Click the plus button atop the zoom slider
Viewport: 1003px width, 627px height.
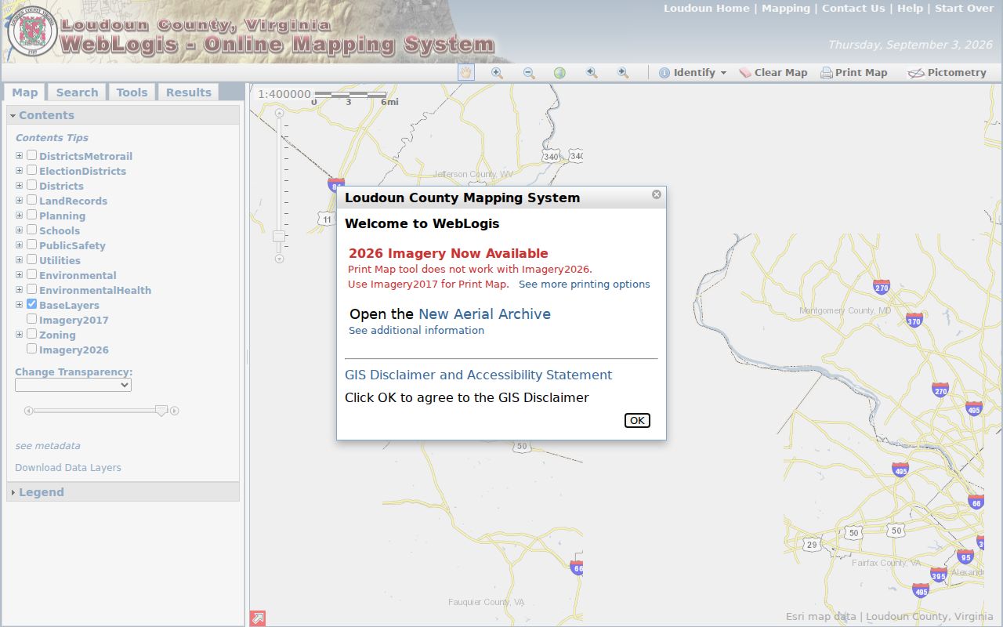pos(279,113)
